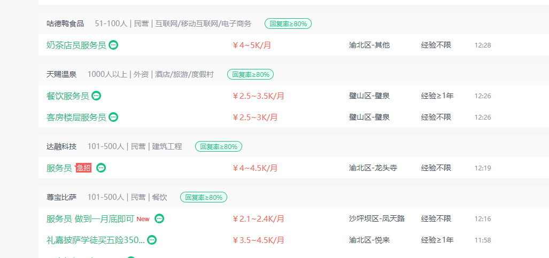Image resolution: width=549 pixels, height=258 pixels.
Task: View company 天赐温泉 profile
Action: (x=61, y=75)
